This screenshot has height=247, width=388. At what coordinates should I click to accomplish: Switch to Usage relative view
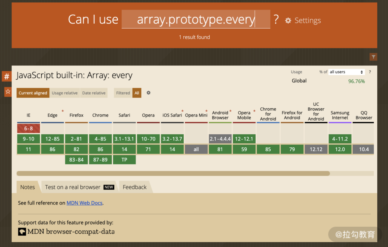coord(64,93)
